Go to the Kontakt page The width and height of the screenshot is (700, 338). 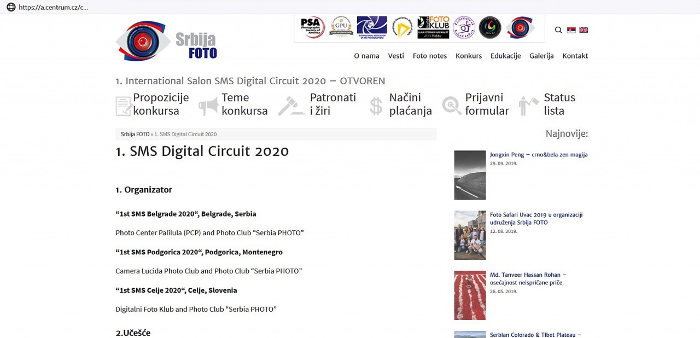coord(575,56)
